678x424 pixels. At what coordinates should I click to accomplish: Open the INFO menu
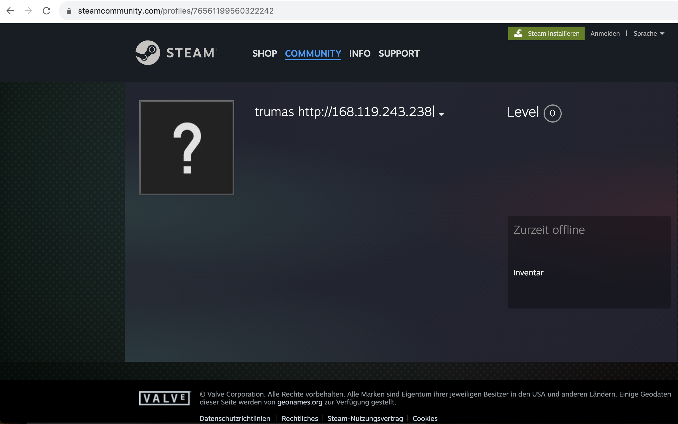click(x=360, y=53)
